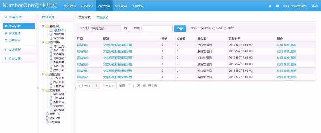Screen dimensions: 321x133
Task: Select the 交友社区 tree item
Action: pyautogui.click(x=58, y=106)
